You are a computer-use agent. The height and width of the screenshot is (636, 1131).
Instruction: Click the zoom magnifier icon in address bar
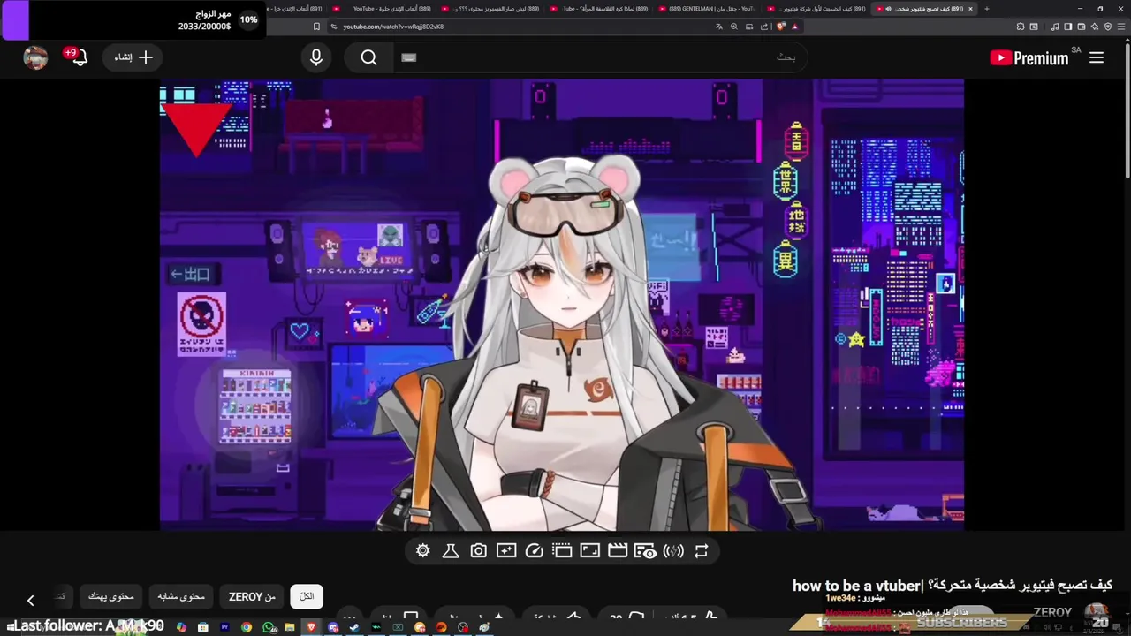pos(734,26)
